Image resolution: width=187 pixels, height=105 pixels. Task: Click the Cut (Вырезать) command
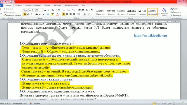coord(8,9)
